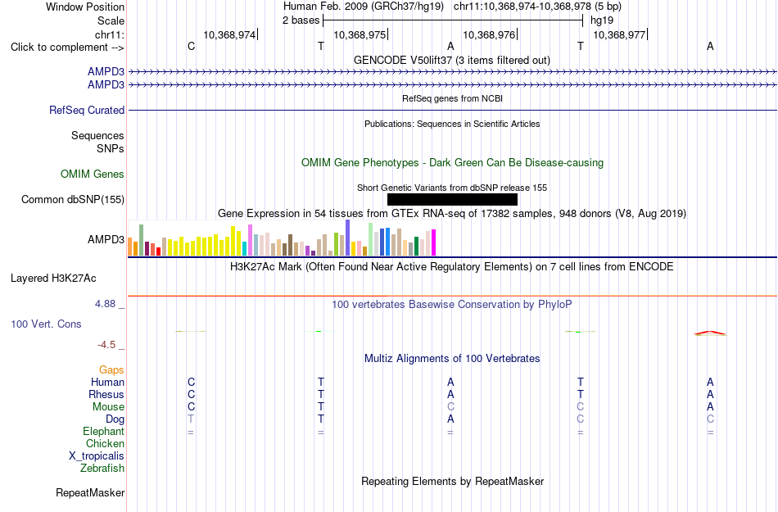Click the H3K27Ac Mark track title
The height and width of the screenshot is (512, 778).
[452, 266]
